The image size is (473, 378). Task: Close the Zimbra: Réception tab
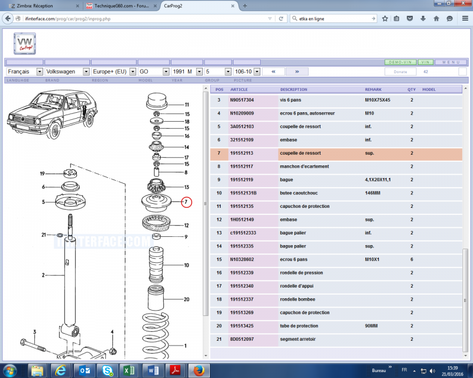point(77,6)
